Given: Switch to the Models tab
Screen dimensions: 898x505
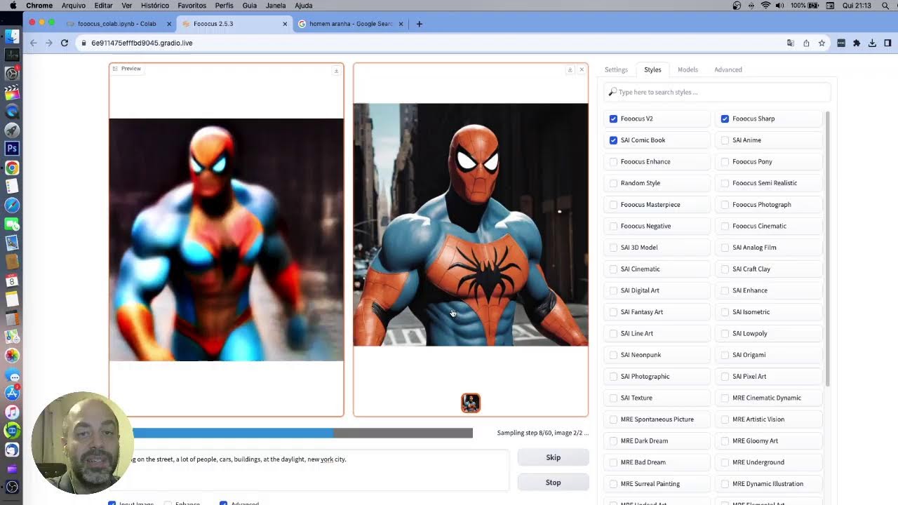Looking at the screenshot, I should point(688,69).
